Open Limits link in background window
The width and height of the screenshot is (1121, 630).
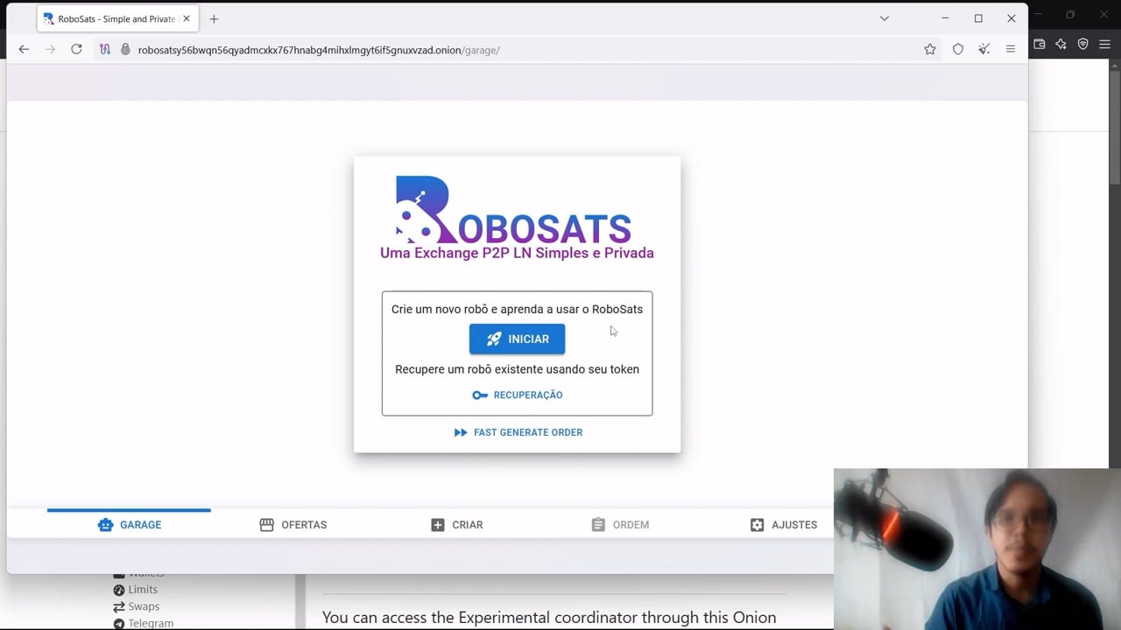[135, 590]
